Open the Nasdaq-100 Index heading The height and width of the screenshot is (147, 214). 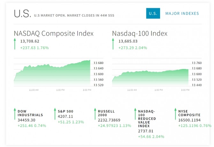[140, 33]
